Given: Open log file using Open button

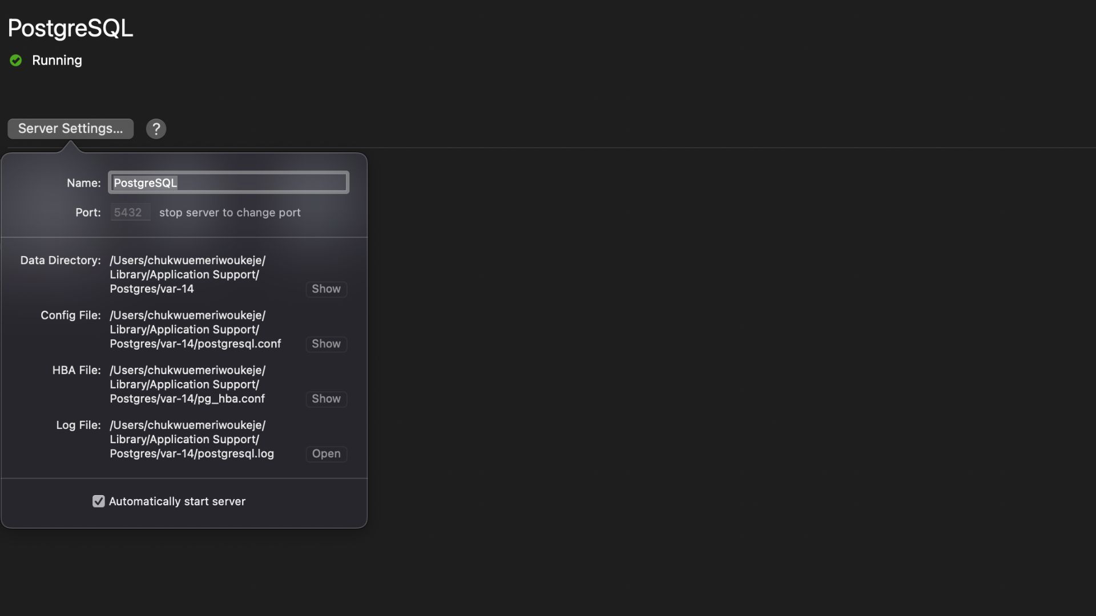Looking at the screenshot, I should pyautogui.click(x=326, y=453).
